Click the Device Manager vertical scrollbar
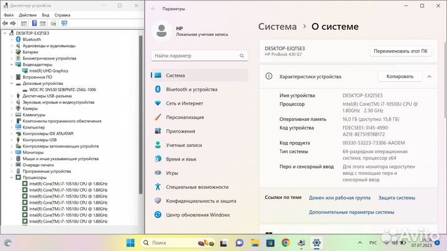This screenshot has width=447, height=251. (140, 114)
